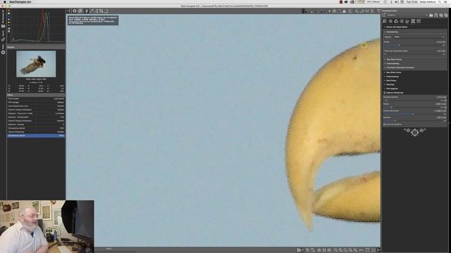
Task: Click the first curved arrow icon in top toolbar
Action: 357,11
